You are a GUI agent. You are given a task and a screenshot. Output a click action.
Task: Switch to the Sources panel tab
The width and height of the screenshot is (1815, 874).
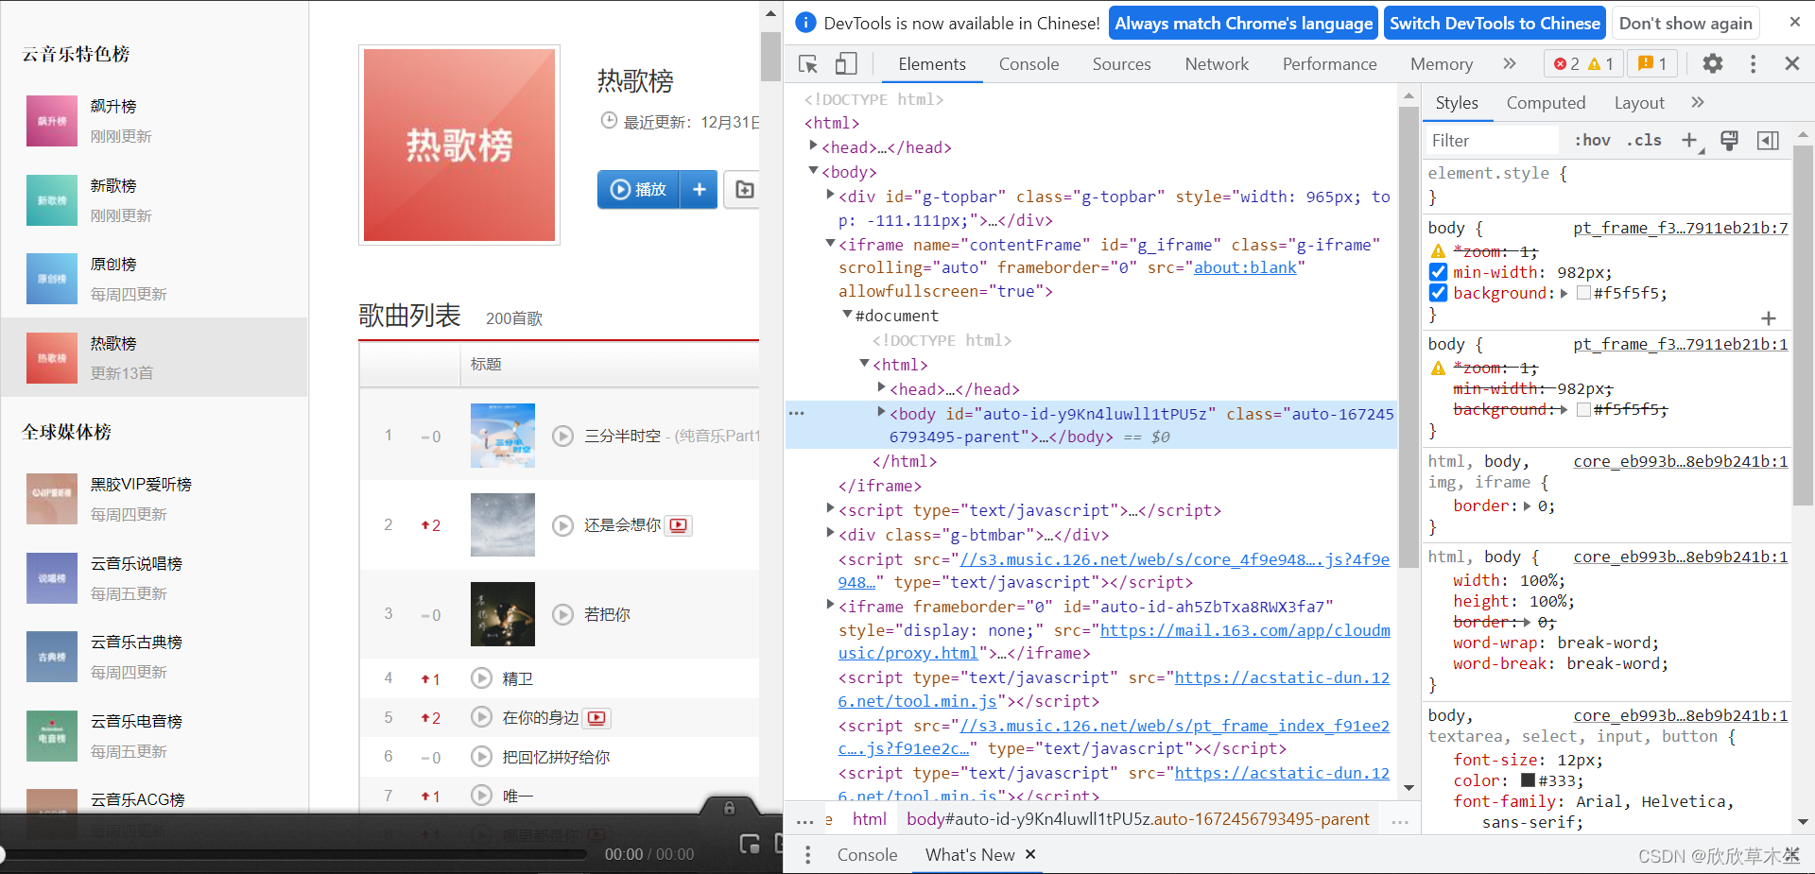tap(1122, 64)
